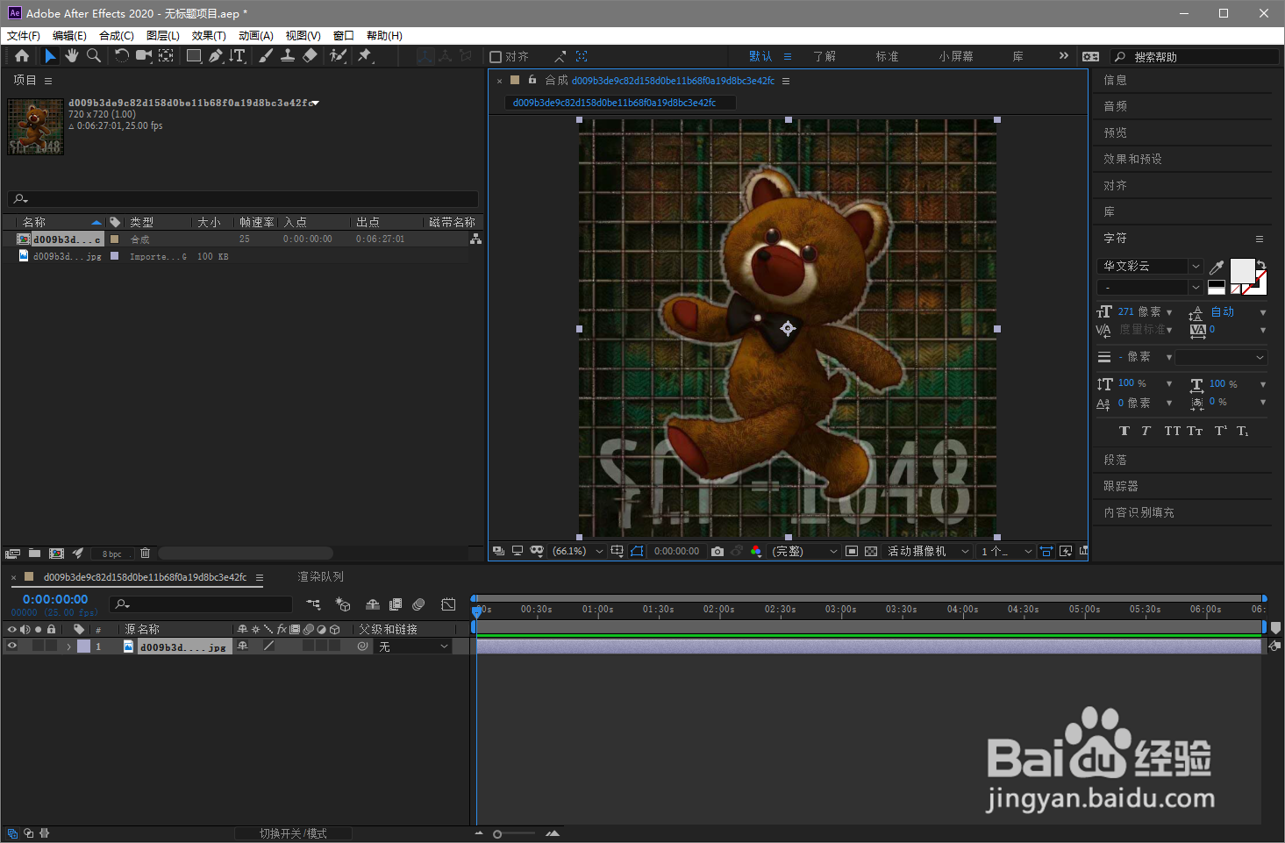Open the 编辑(E) menu

(x=69, y=36)
